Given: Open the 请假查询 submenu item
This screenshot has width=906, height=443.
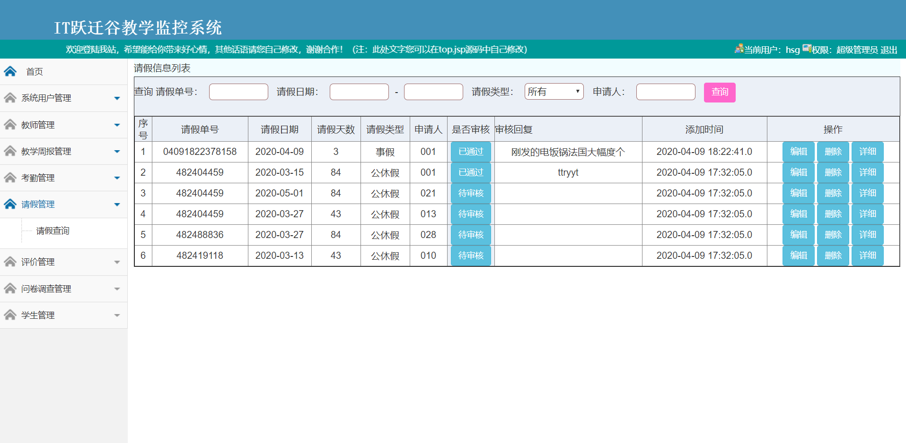Looking at the screenshot, I should tap(53, 231).
